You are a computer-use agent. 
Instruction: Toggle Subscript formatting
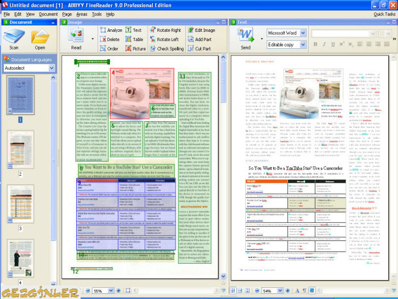click(x=351, y=44)
